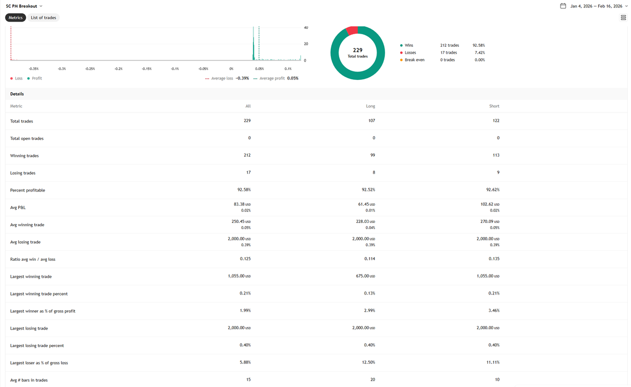
Task: Click the Metric column header
Action: pyautogui.click(x=16, y=106)
